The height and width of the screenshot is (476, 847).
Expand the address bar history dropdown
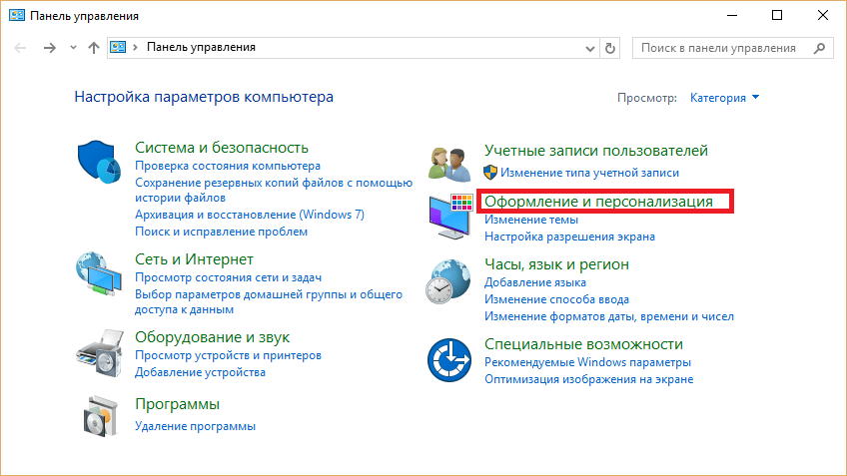(x=590, y=49)
